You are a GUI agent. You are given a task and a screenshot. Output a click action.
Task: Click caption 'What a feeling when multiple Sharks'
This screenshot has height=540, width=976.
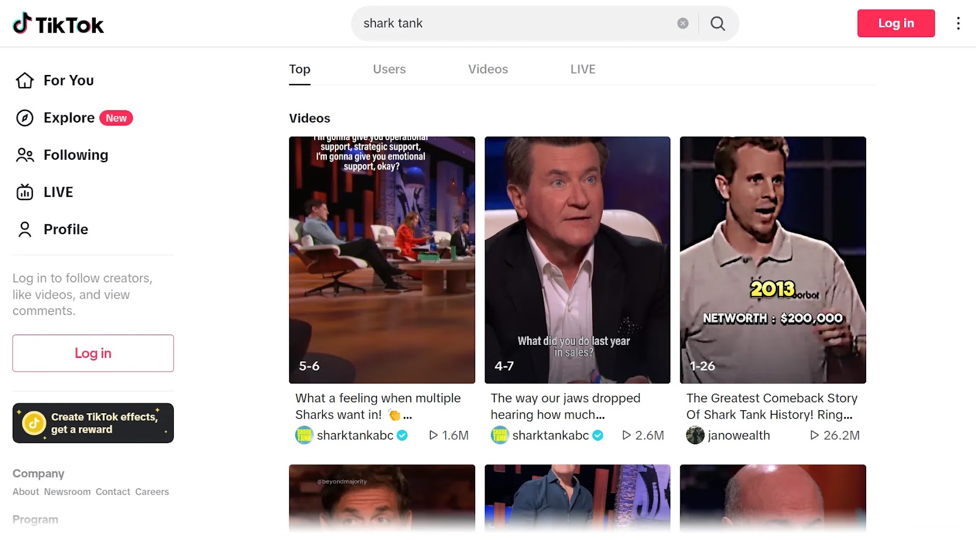coord(378,406)
